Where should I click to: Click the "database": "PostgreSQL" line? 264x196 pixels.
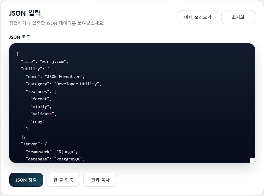(x=55, y=159)
